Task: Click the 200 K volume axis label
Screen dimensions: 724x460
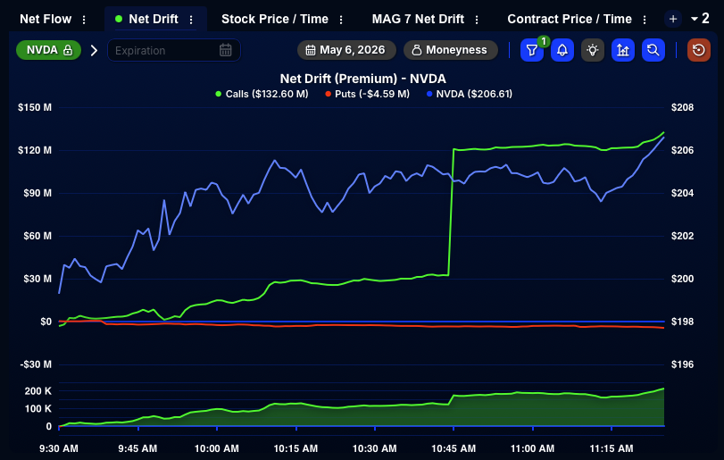Action: pyautogui.click(x=37, y=391)
